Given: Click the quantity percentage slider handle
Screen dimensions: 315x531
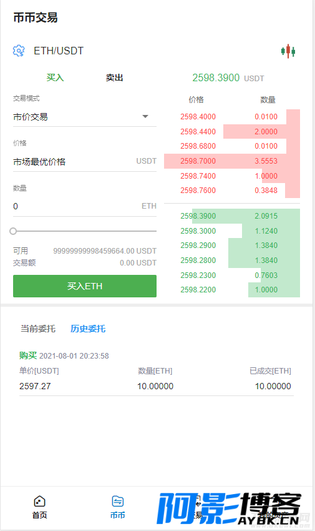Looking at the screenshot, I should 13,231.
